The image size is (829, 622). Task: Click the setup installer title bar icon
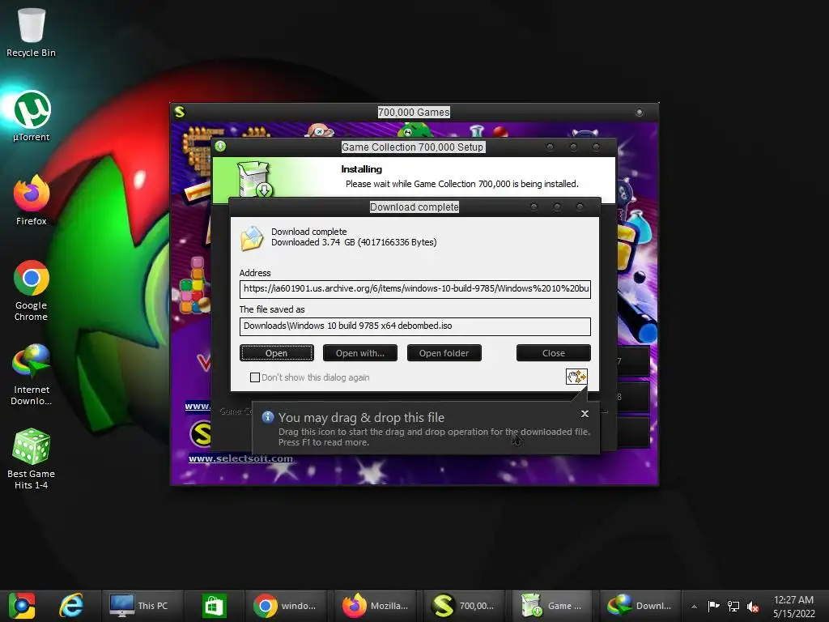pyautogui.click(x=220, y=147)
